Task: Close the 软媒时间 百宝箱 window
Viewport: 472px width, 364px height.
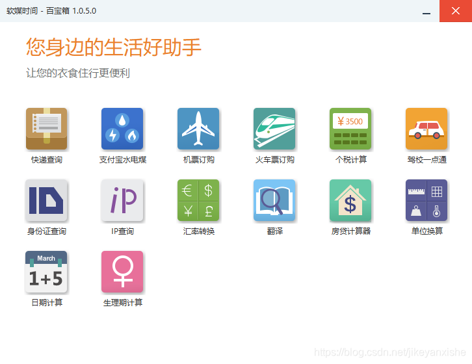Action: (x=456, y=11)
